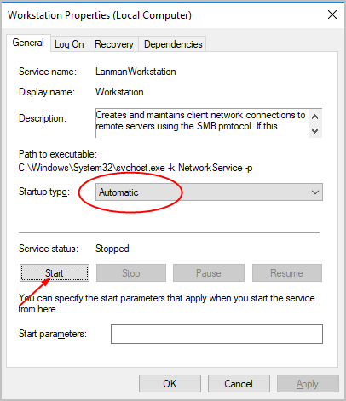Click the greyed-out Stop button
Image resolution: width=346 pixels, height=401 pixels.
[131, 273]
